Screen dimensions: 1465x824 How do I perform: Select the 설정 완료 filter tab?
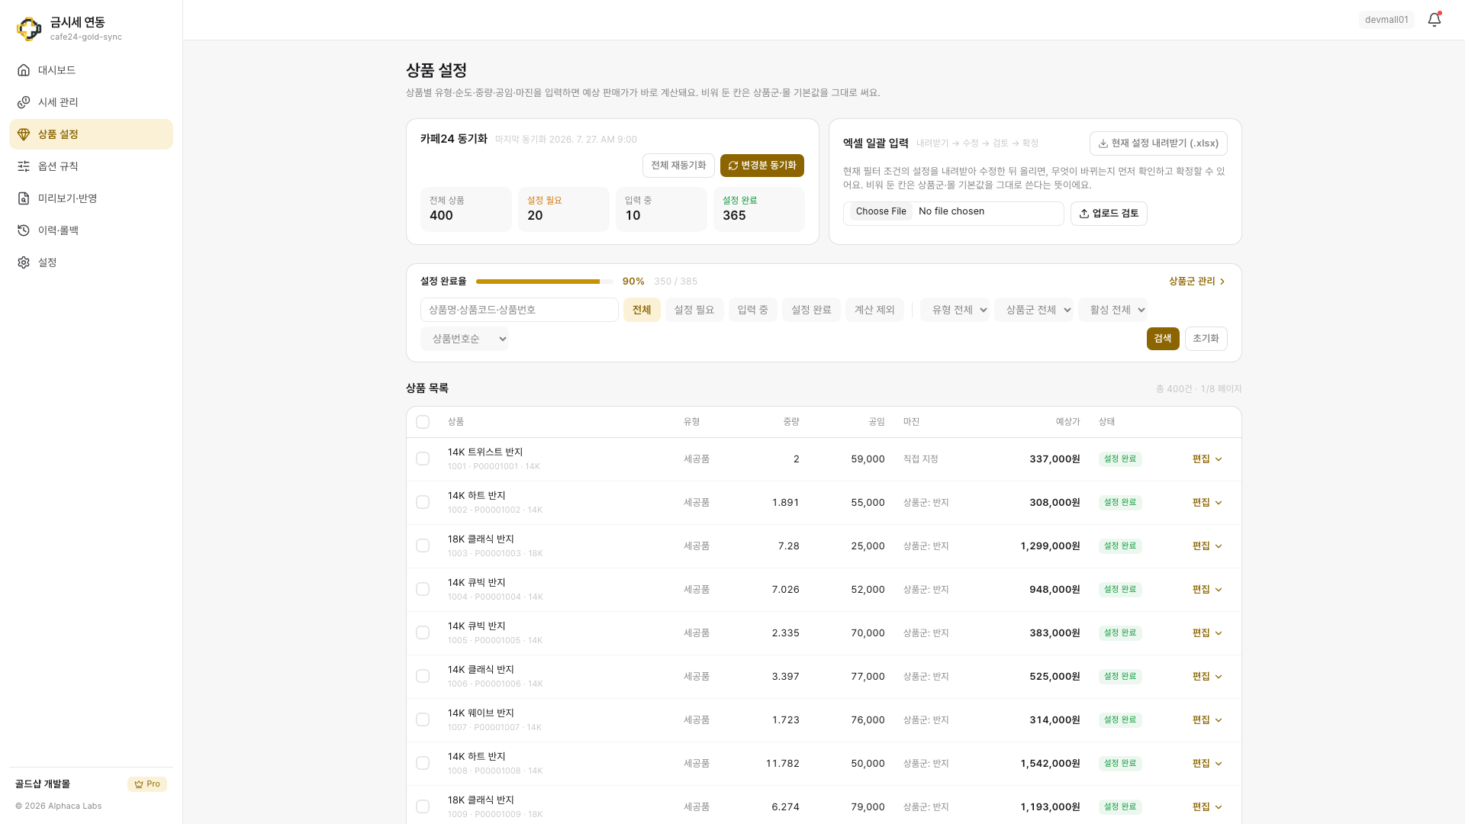(x=811, y=310)
